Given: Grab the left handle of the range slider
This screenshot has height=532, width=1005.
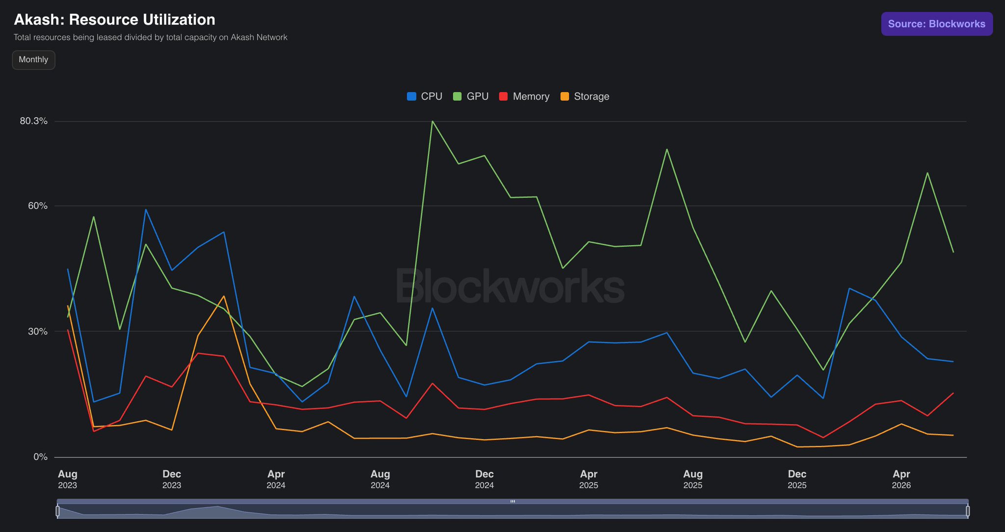Looking at the screenshot, I should [58, 511].
